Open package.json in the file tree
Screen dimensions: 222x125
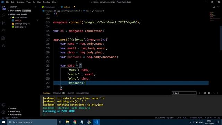pos(20,27)
